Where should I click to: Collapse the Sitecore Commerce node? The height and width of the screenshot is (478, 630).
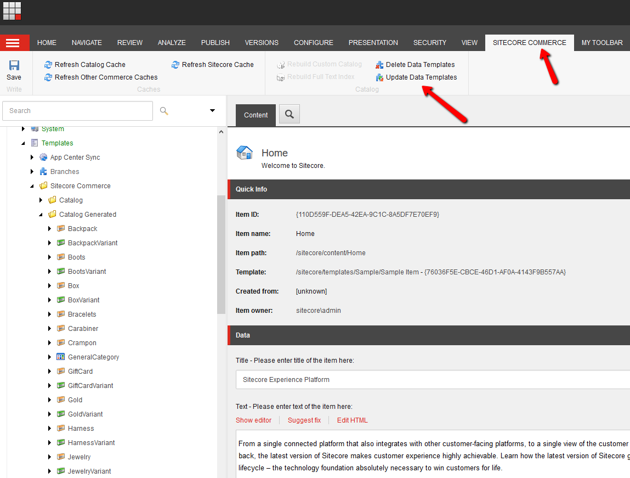pyautogui.click(x=32, y=186)
